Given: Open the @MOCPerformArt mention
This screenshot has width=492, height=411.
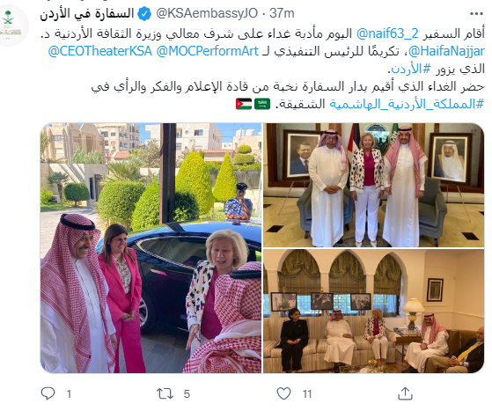Looking at the screenshot, I should click(x=208, y=51).
